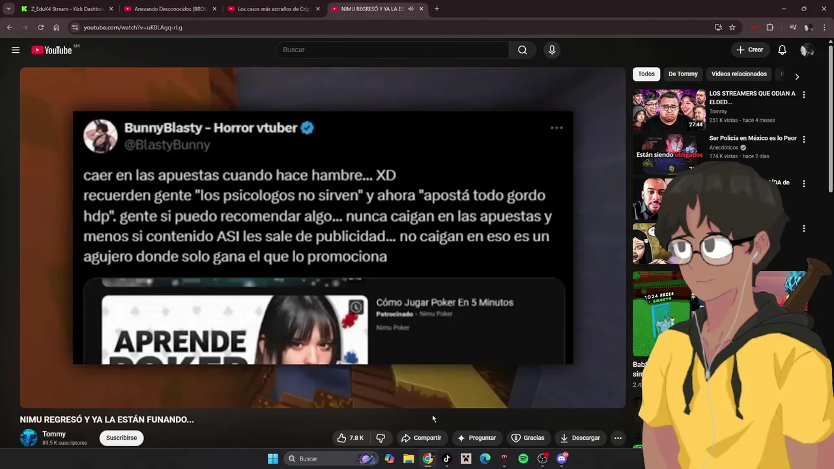This screenshot has height=469, width=834.
Task: Click the Descargar download button
Action: coord(580,438)
